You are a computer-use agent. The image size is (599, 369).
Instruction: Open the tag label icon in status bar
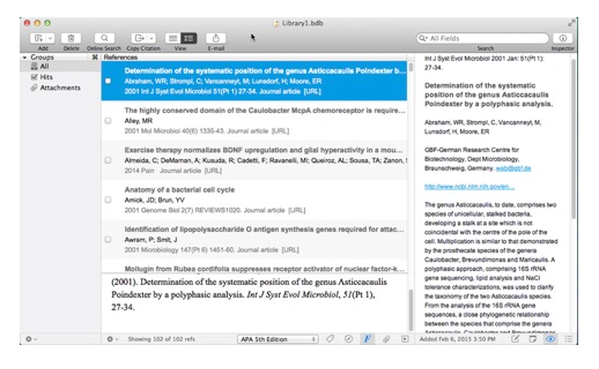329,338
